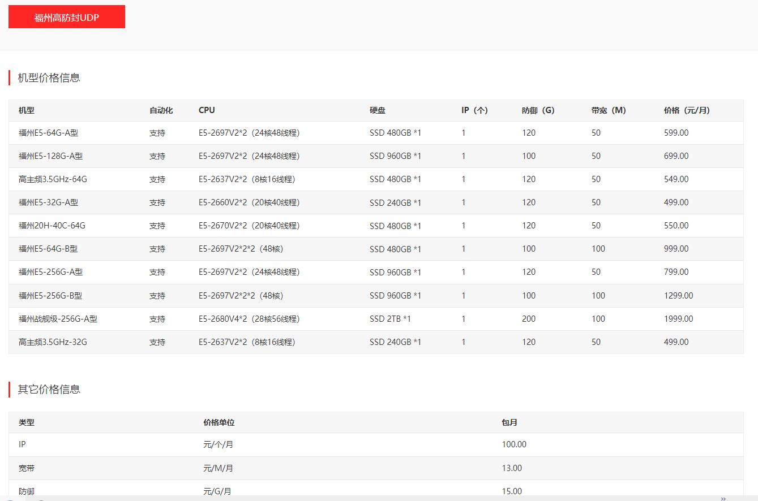The height and width of the screenshot is (501, 758).
Task: Click the bandwidth value 100 in 福州E5-64G-B型 row
Action: pyautogui.click(x=598, y=249)
